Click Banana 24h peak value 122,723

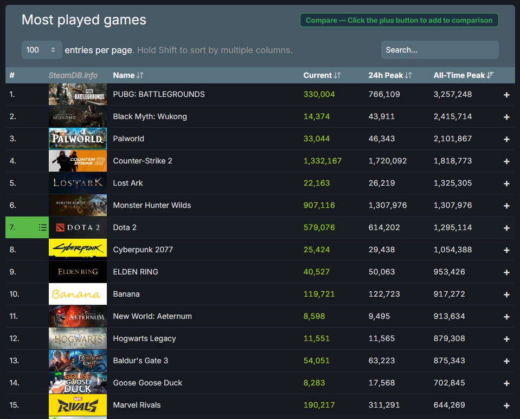[x=384, y=294]
